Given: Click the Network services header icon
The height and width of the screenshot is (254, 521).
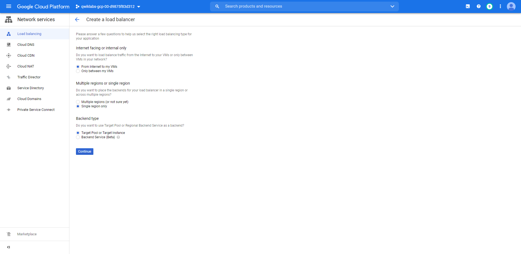Looking at the screenshot, I should (9, 20).
